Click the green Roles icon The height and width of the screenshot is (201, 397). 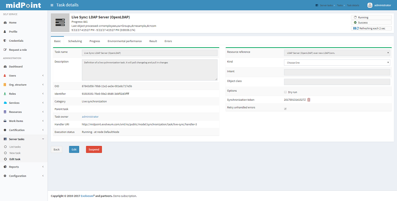tap(5, 94)
